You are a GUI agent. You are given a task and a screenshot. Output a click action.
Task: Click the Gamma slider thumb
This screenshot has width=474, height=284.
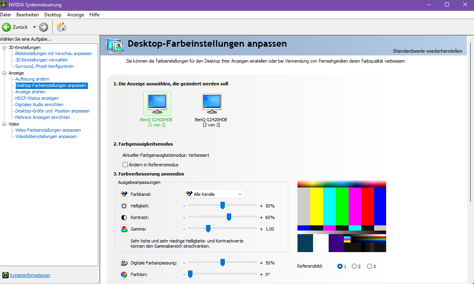(x=208, y=229)
